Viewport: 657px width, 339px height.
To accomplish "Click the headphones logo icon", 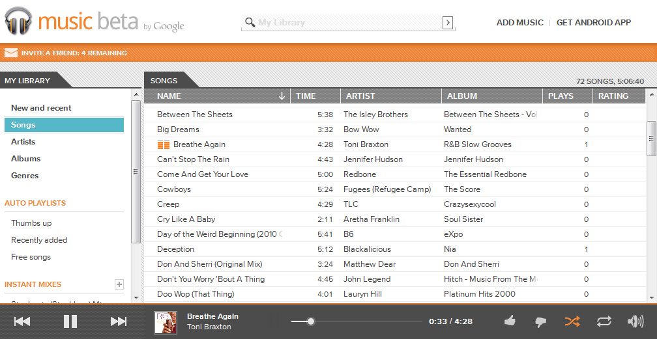I will [x=19, y=21].
